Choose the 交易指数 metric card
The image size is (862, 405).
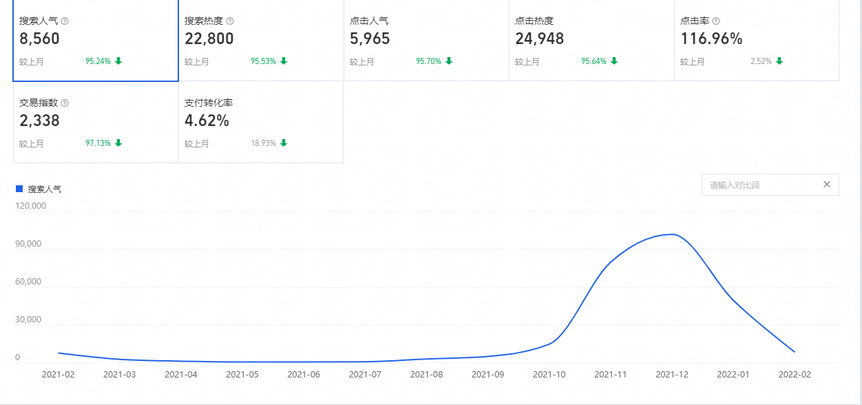coord(96,122)
